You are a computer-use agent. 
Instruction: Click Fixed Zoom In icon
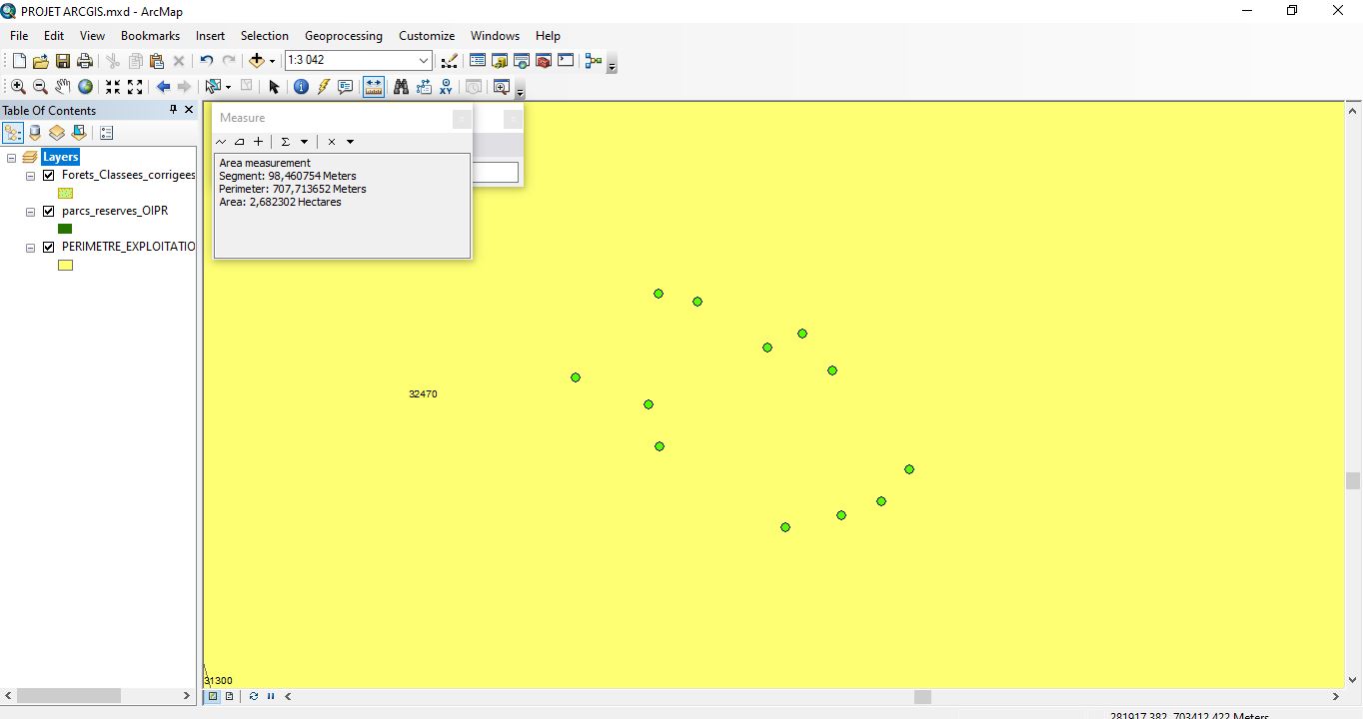[x=113, y=87]
